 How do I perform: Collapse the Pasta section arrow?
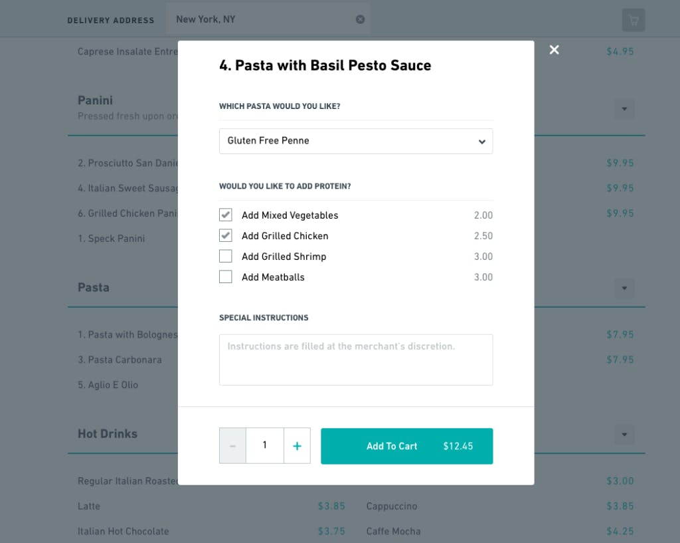624,288
